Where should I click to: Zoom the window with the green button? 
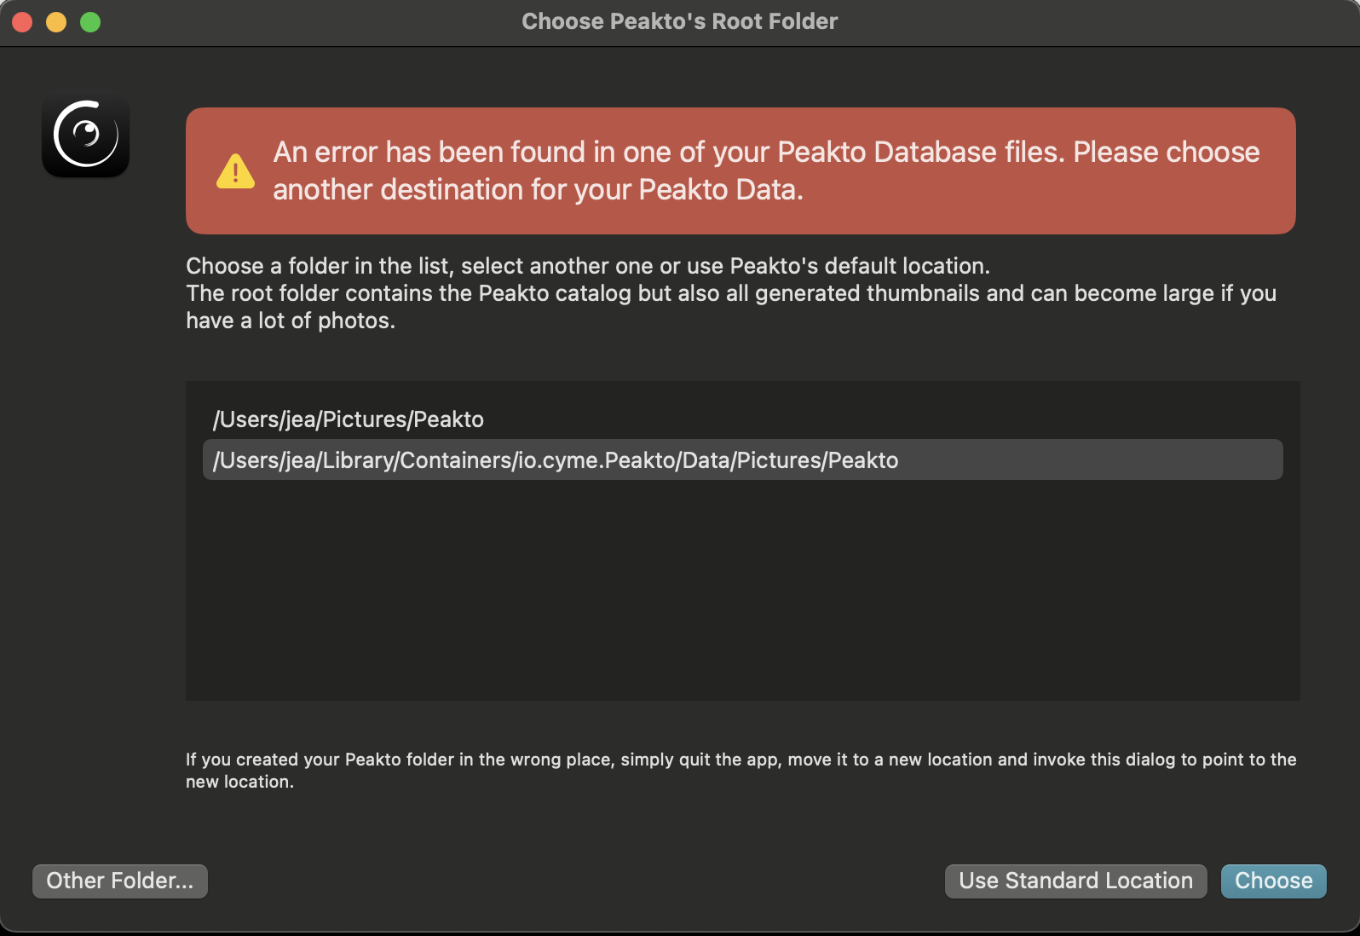(x=90, y=22)
